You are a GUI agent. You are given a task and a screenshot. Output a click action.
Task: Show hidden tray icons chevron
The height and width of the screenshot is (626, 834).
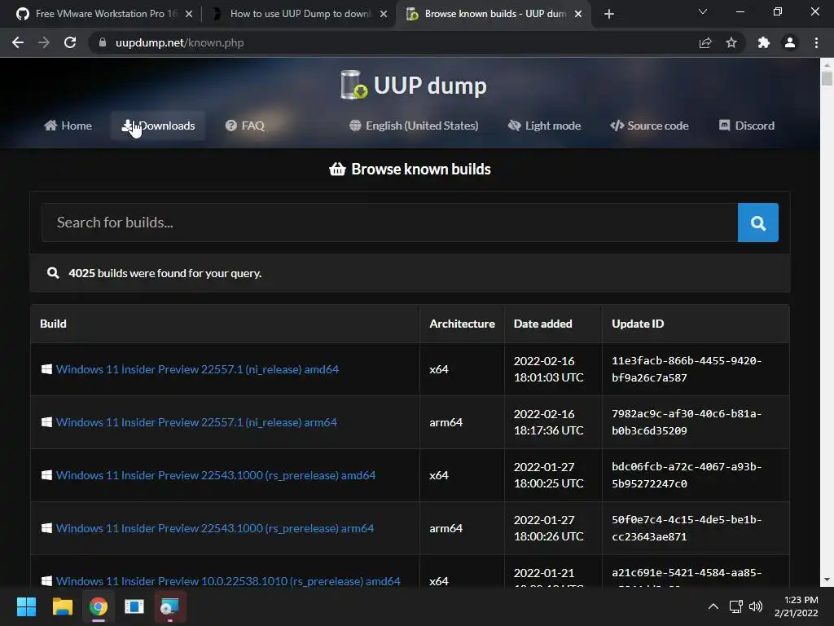713,606
